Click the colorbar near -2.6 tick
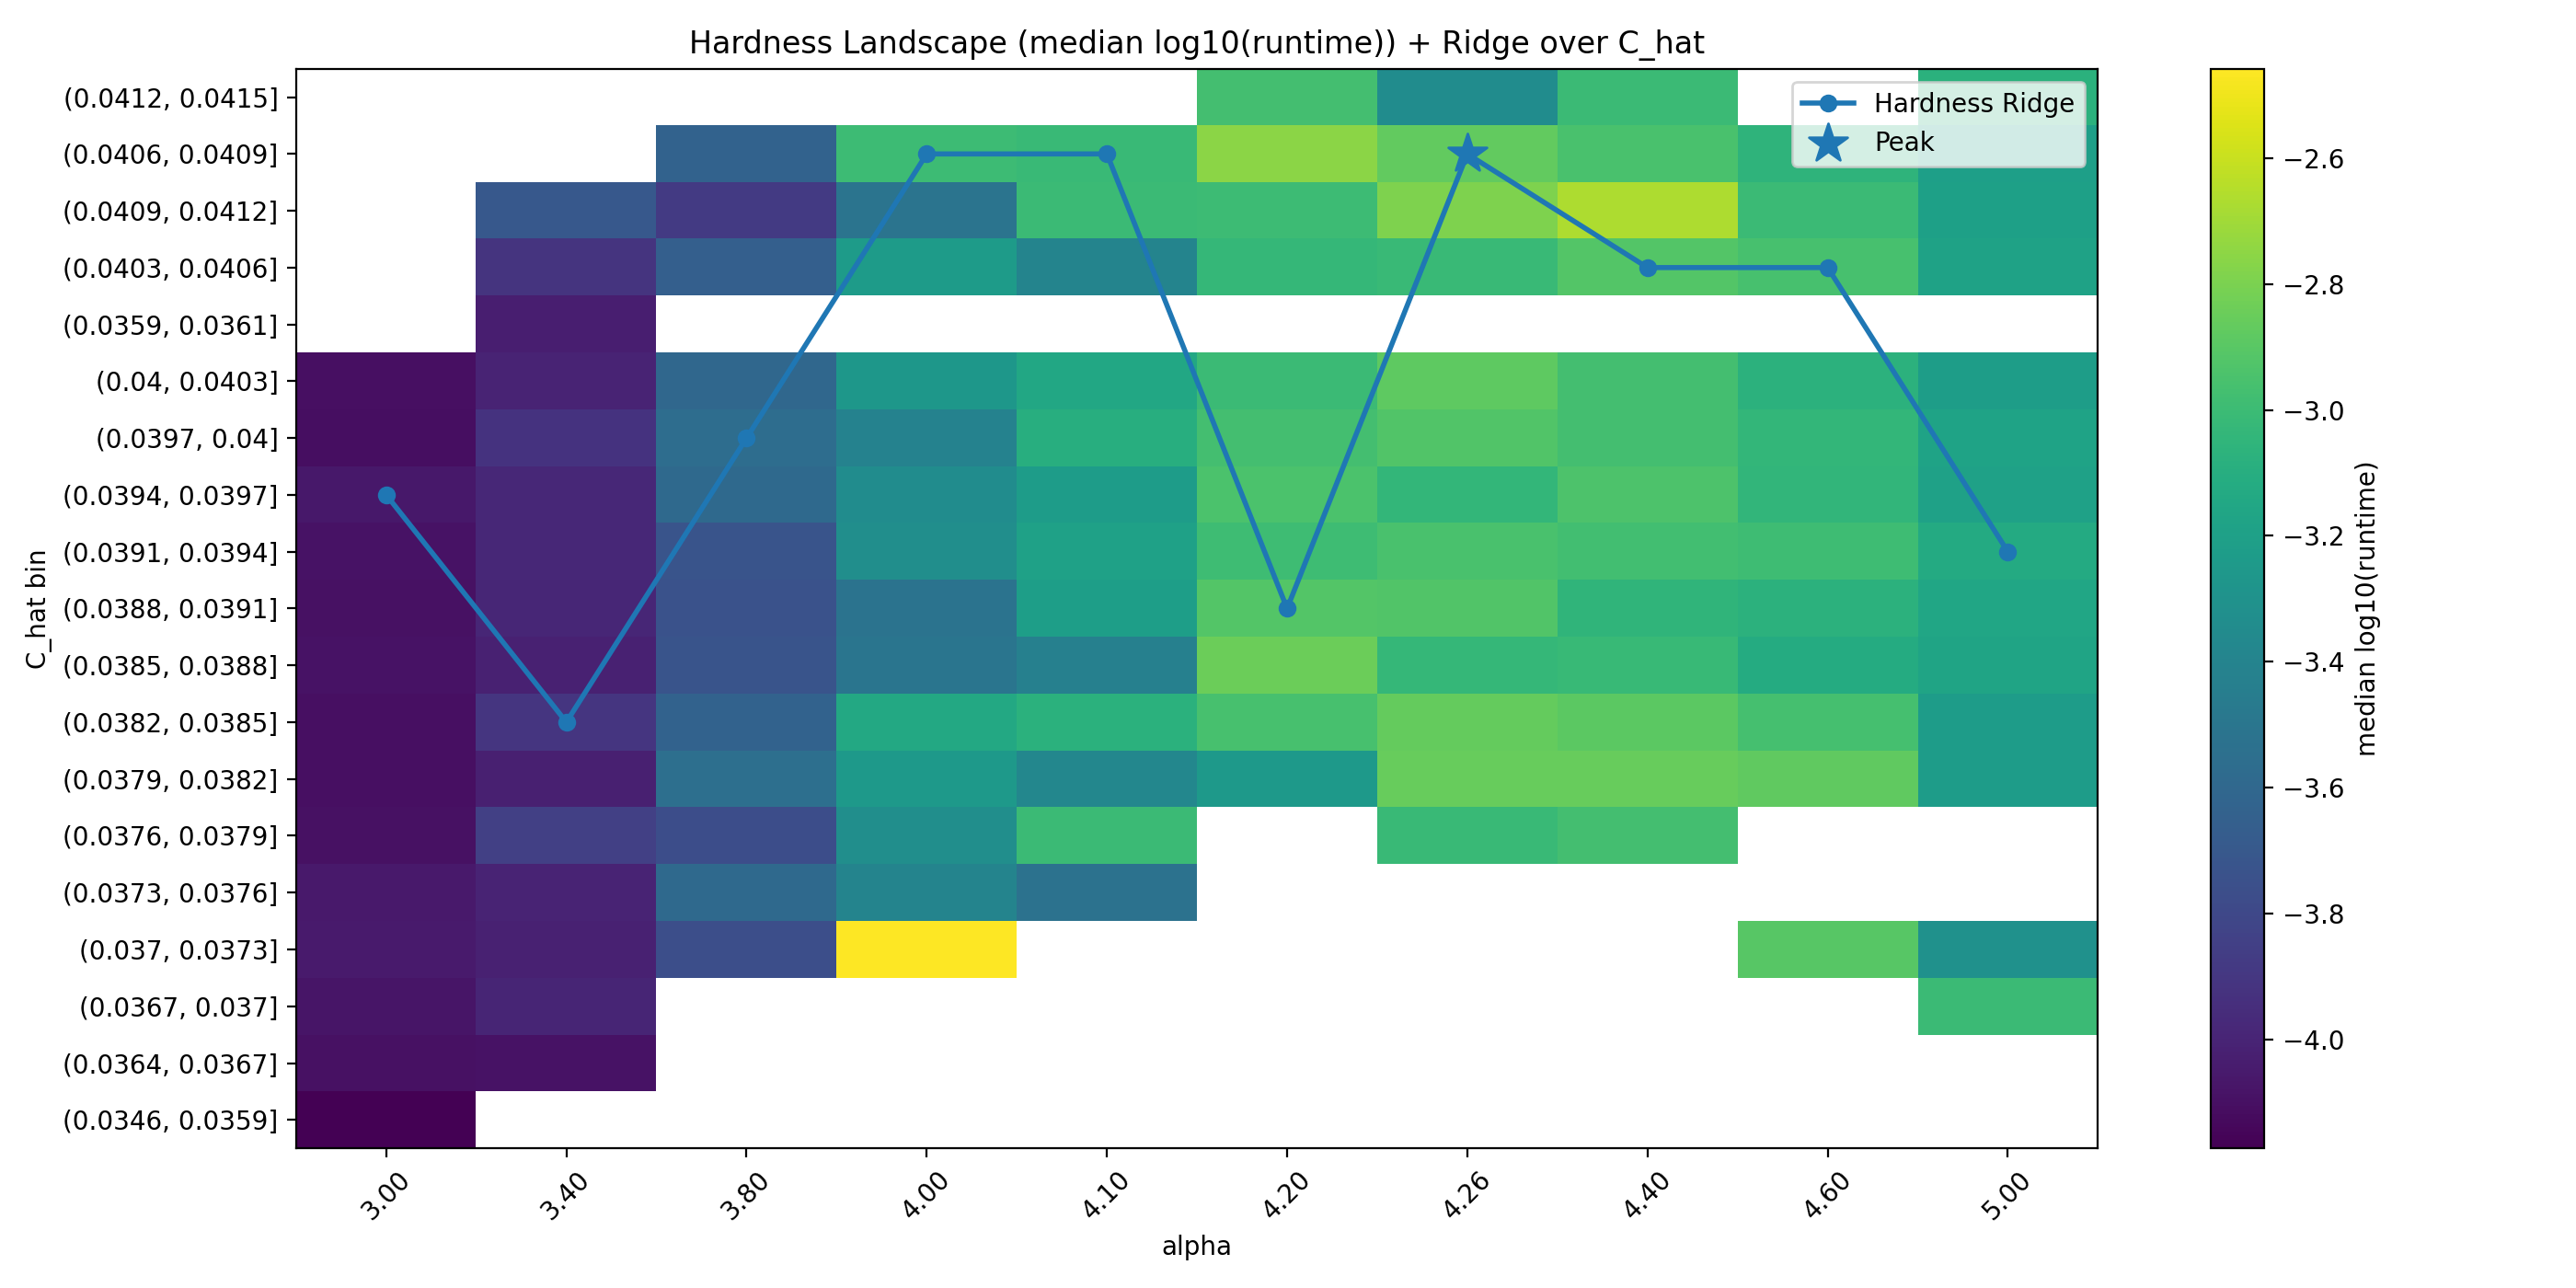Image resolution: width=2576 pixels, height=1288 pixels. (x=2237, y=159)
